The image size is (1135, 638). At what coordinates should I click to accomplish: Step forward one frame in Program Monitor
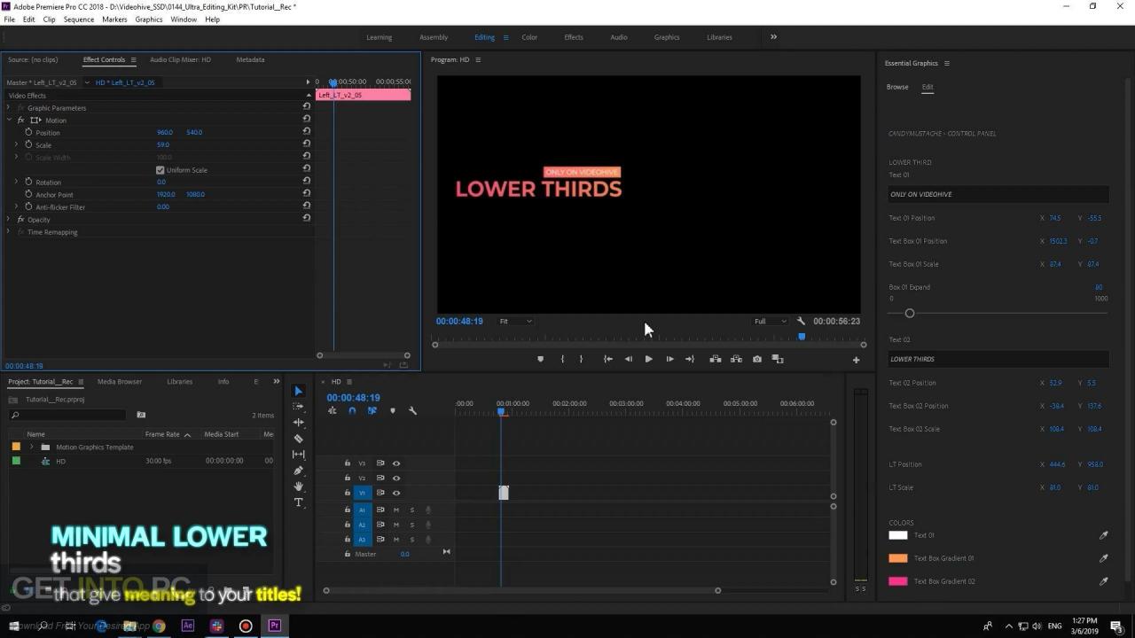pyautogui.click(x=669, y=359)
